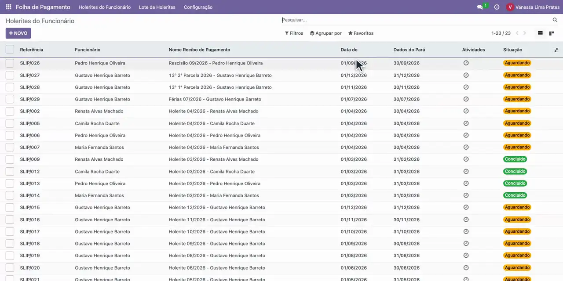563x281 pixels.
Task: Toggle the select-all header checkbox
Action: pyautogui.click(x=10, y=50)
